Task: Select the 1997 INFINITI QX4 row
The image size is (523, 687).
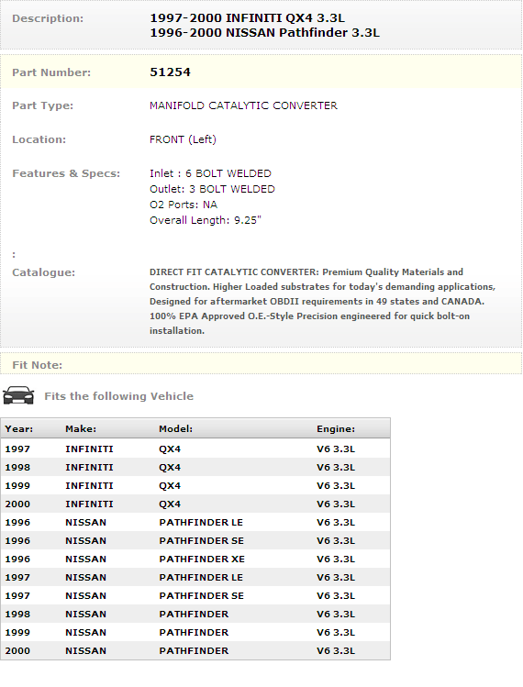Action: click(x=195, y=449)
